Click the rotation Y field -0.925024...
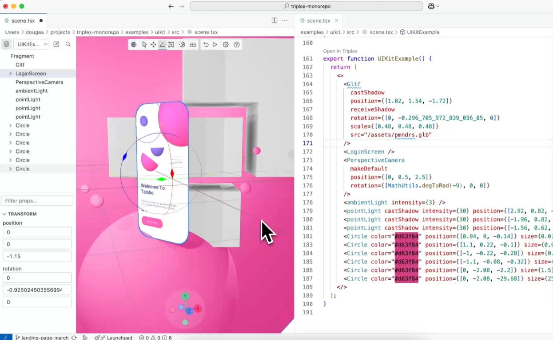The image size is (553, 340). coord(37,290)
